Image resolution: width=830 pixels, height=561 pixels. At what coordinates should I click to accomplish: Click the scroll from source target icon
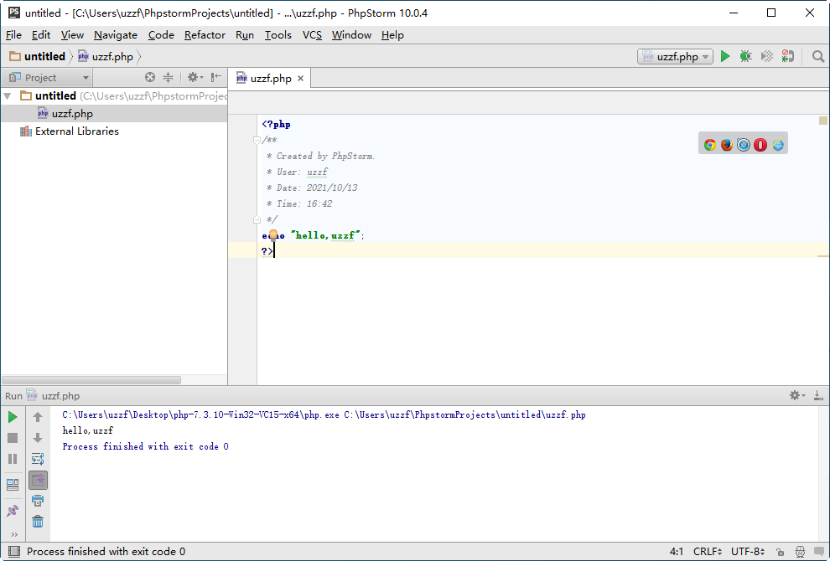pos(150,77)
